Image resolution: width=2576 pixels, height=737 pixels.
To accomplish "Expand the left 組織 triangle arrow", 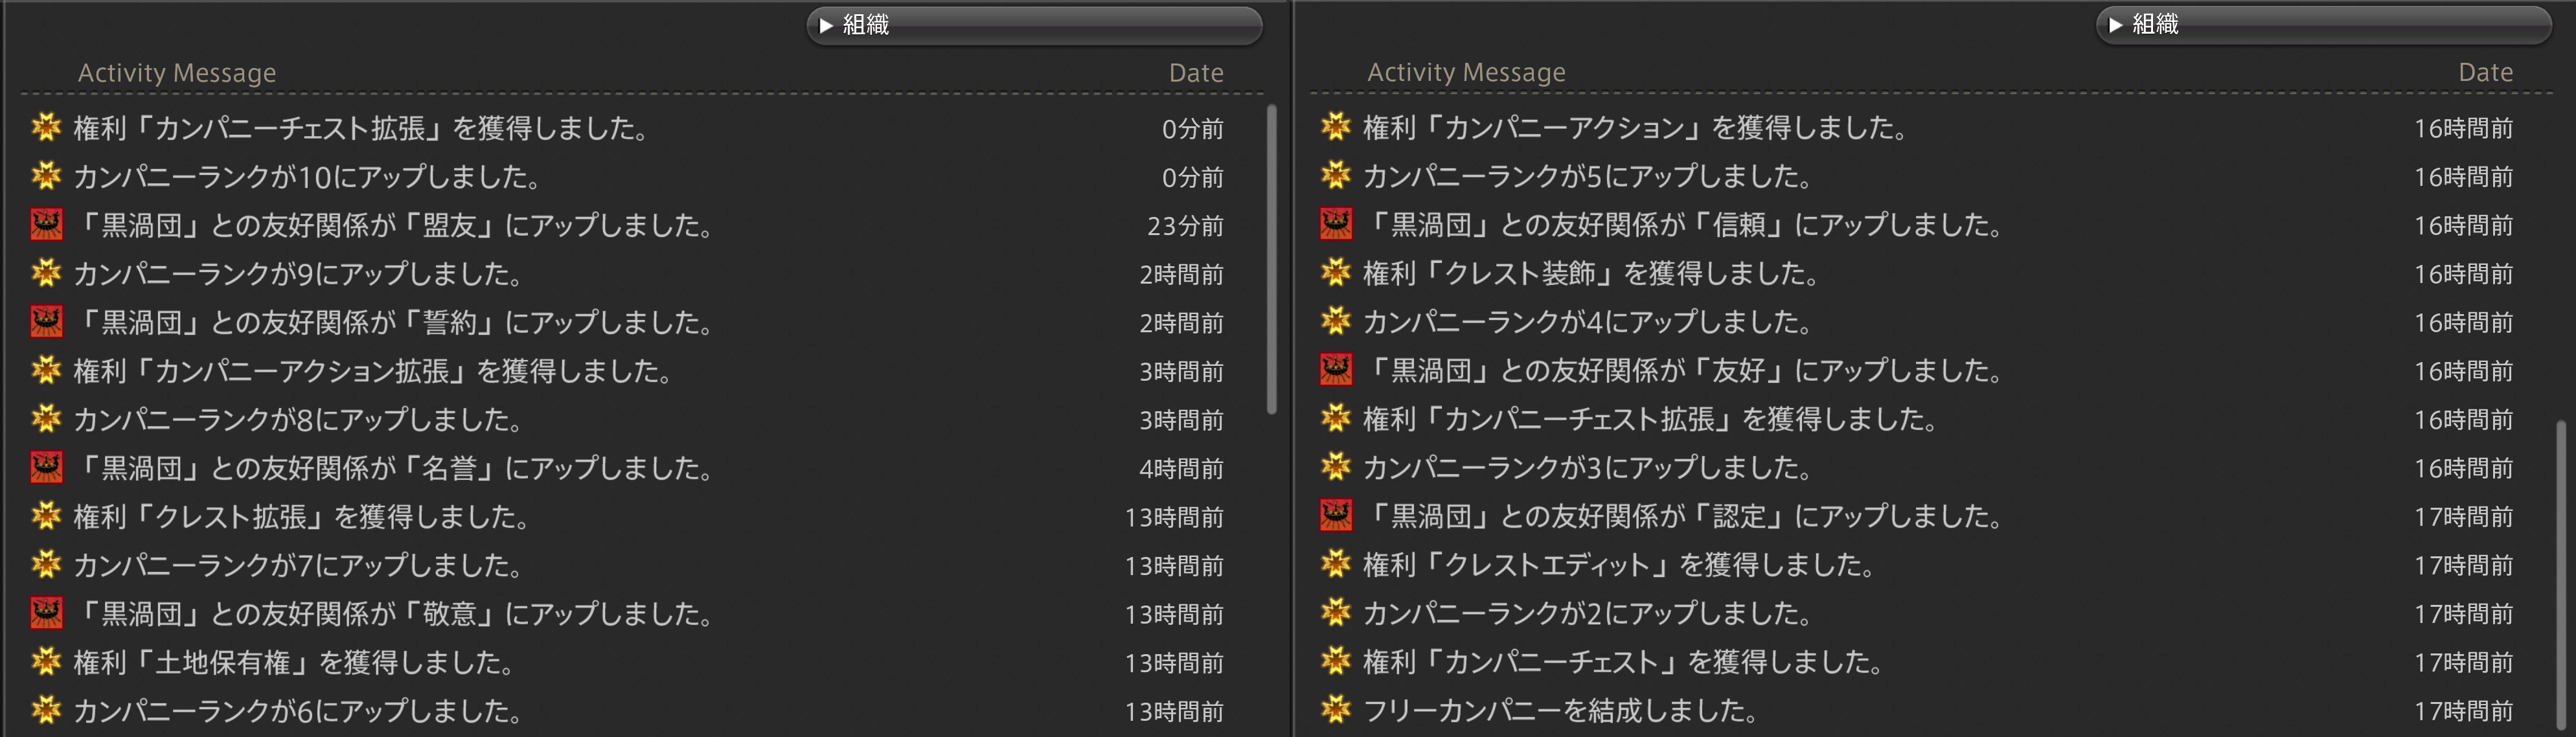I will point(826,25).
